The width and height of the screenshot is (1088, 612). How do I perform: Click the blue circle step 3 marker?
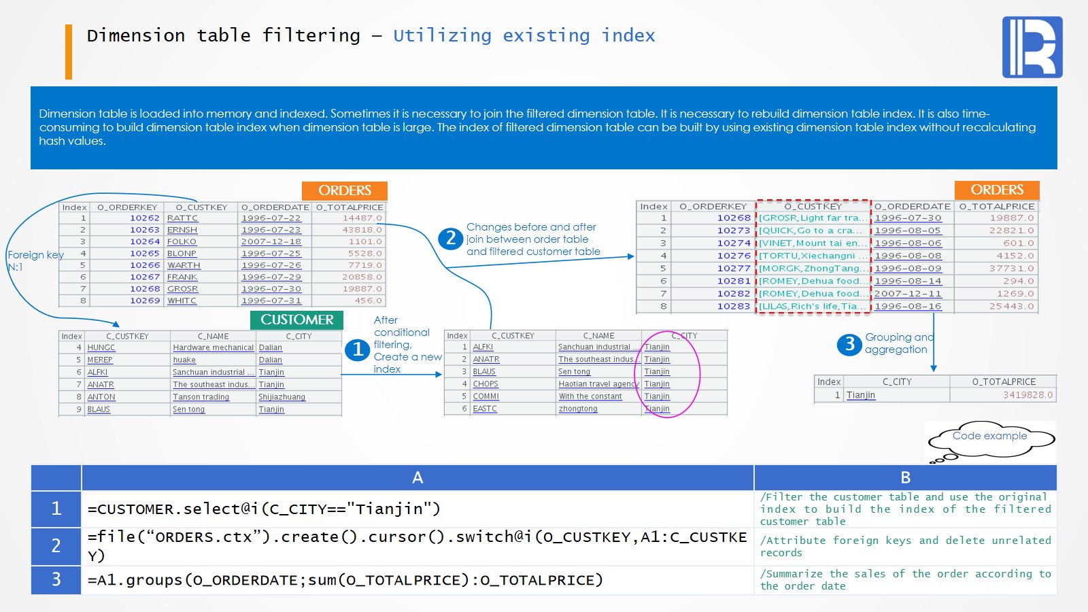pyautogui.click(x=849, y=344)
